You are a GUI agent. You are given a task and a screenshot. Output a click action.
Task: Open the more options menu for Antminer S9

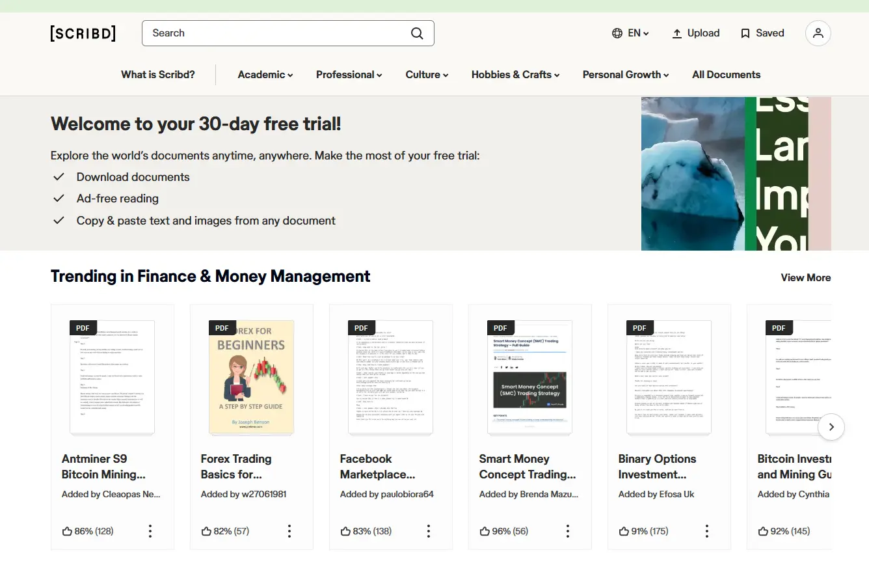(150, 531)
